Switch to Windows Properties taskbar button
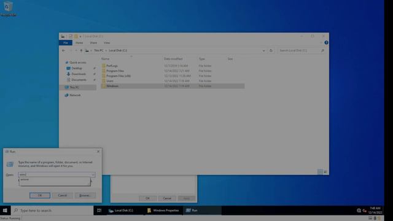 click(163, 211)
